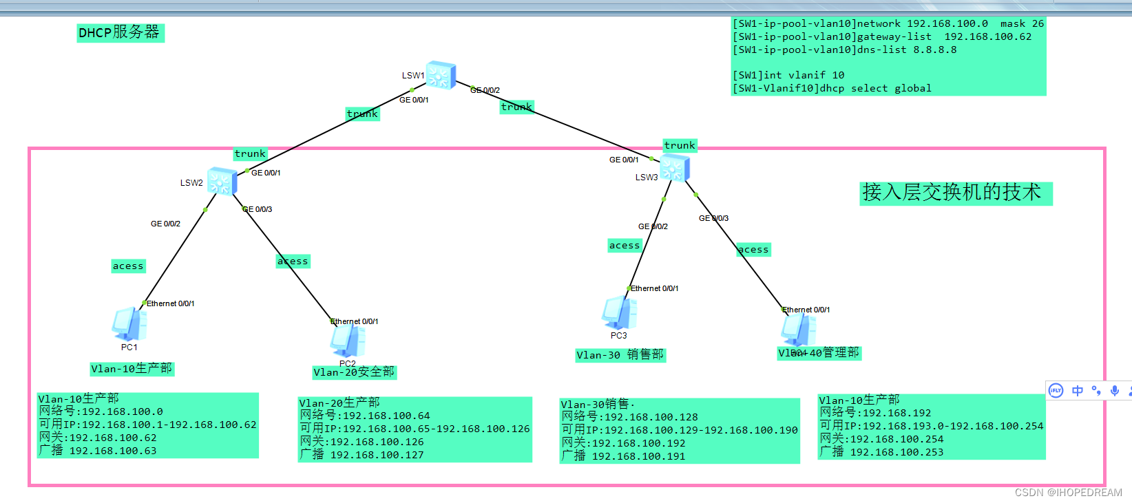Select the LSW2 switch icon
Image resolution: width=1132 pixels, height=503 pixels.
point(222,181)
